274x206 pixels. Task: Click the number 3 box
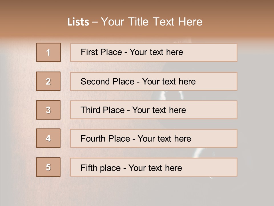pyautogui.click(x=48, y=110)
